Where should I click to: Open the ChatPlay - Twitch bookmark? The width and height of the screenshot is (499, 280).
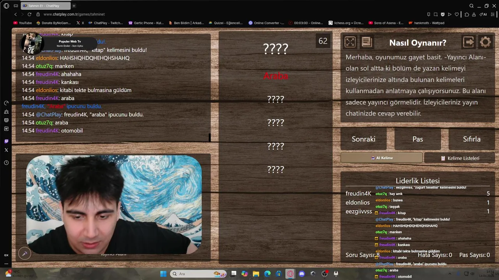105,23
